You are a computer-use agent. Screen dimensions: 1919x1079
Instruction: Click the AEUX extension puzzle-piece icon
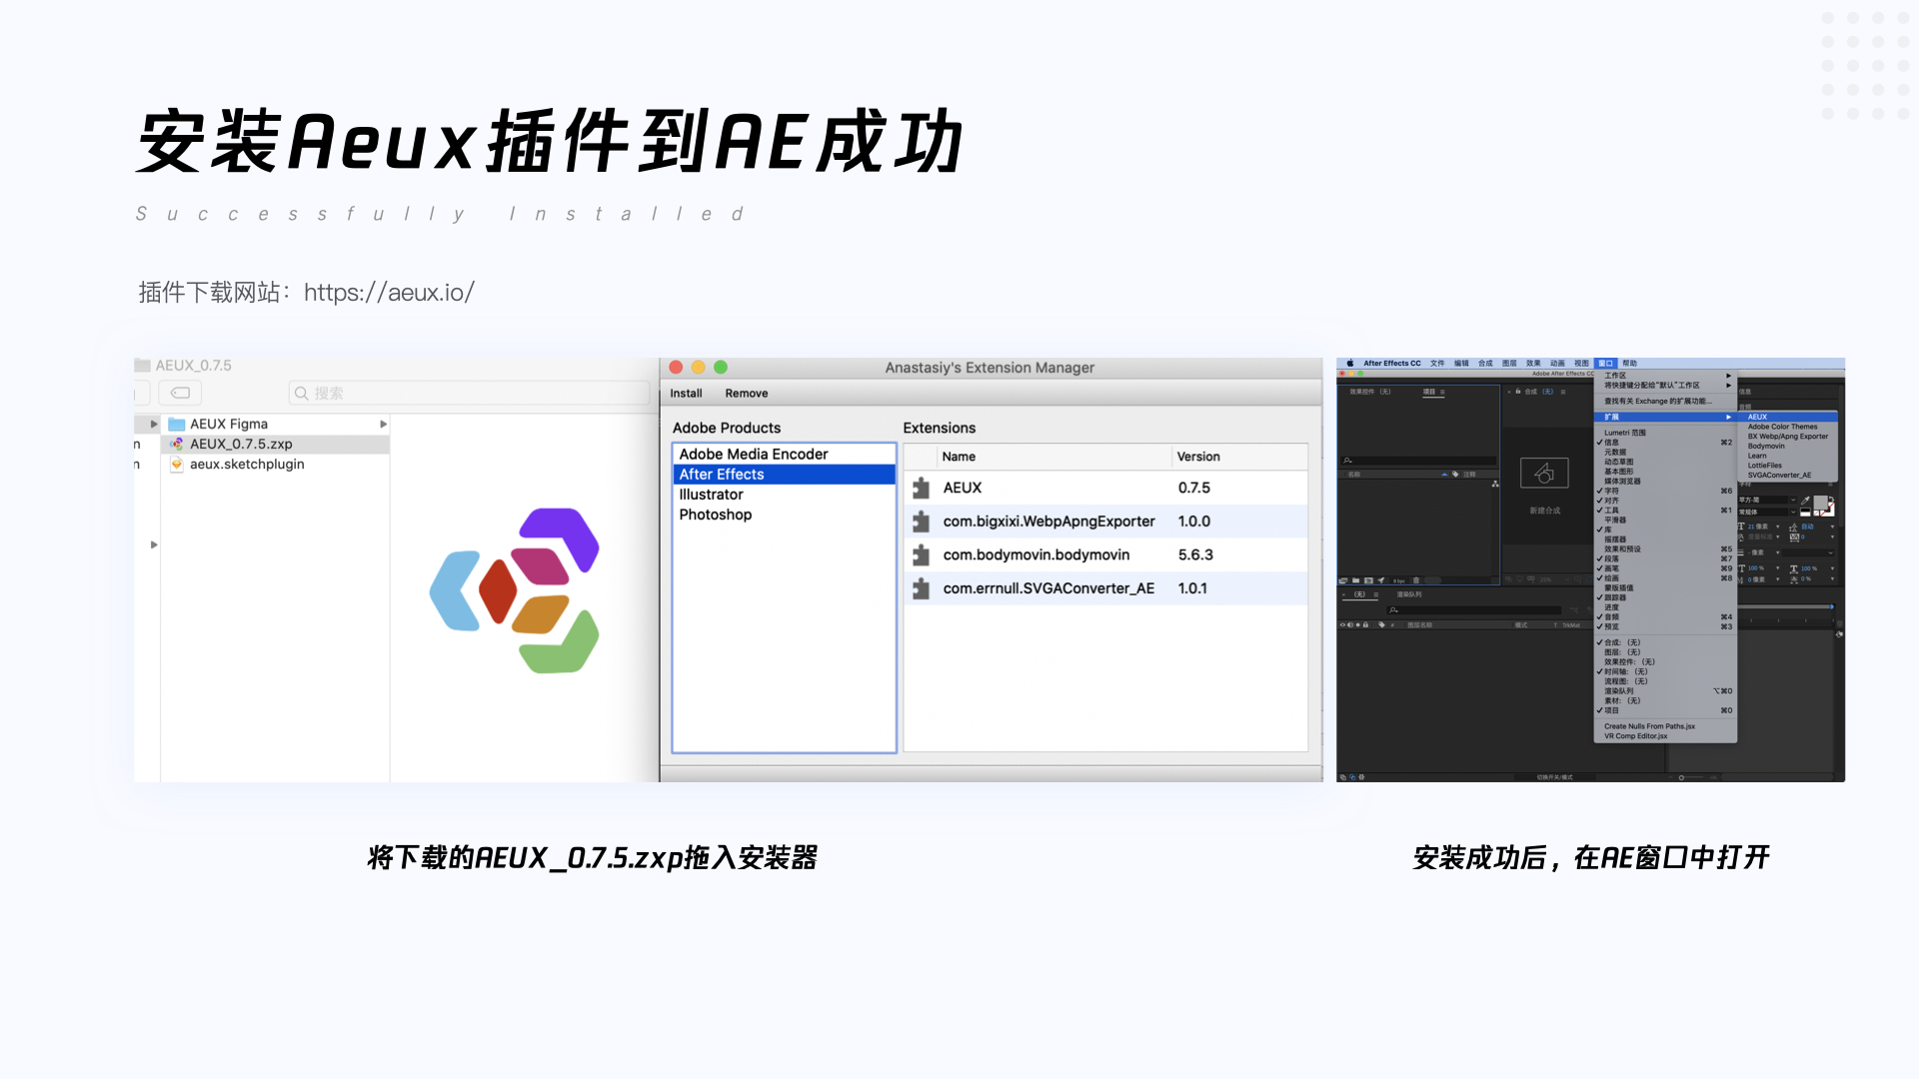tap(921, 488)
